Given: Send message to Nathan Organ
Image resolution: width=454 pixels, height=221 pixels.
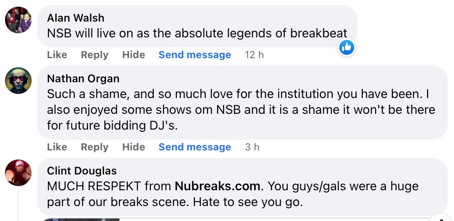Looking at the screenshot, I should coord(195,147).
